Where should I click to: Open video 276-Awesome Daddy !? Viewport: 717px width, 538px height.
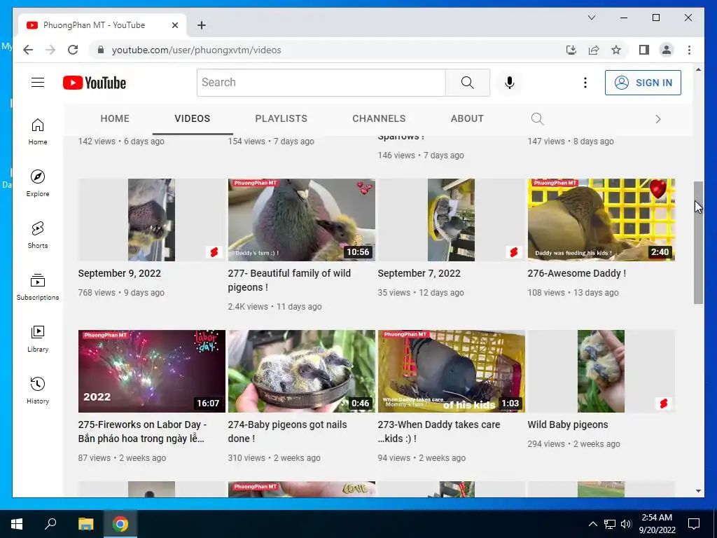(576, 273)
